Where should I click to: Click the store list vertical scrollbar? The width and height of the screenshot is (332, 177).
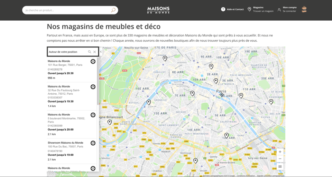tap(98, 81)
